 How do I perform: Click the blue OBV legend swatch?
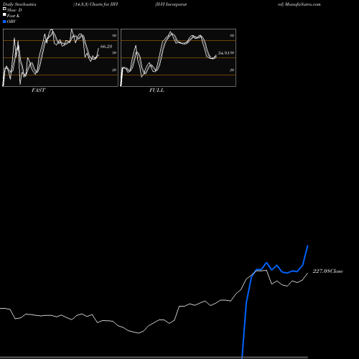(4, 22)
